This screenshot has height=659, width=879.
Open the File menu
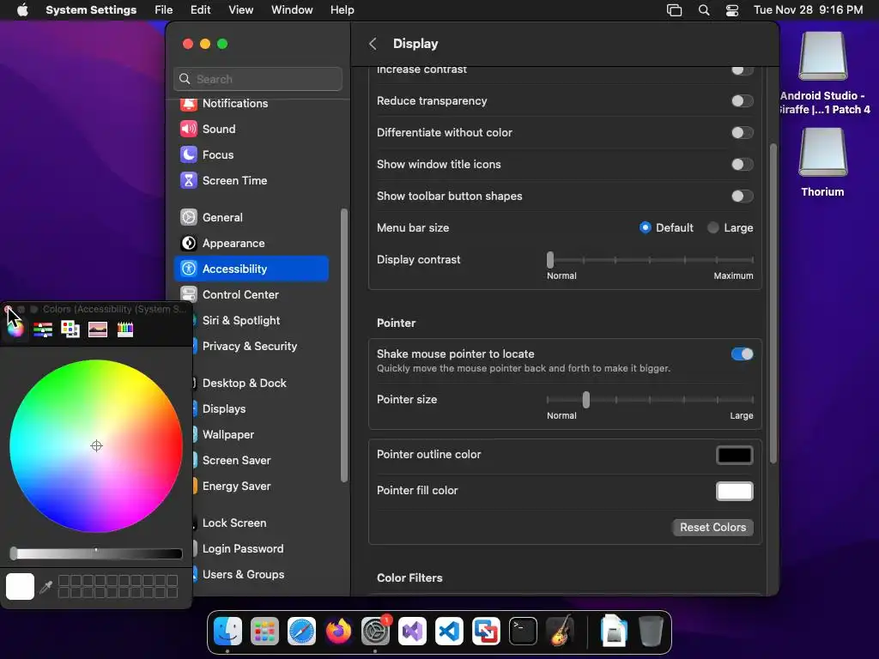tap(164, 10)
